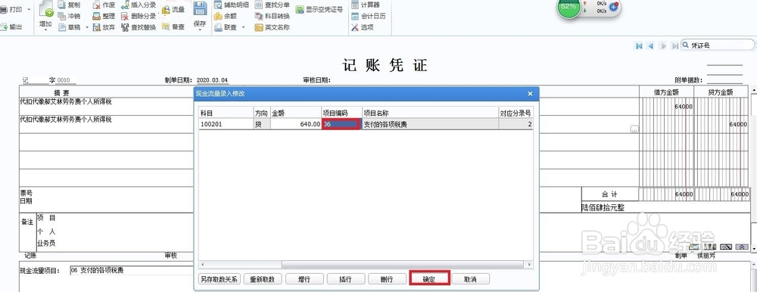Click the voucher number 0010 field
757x292 pixels.
click(x=66, y=80)
